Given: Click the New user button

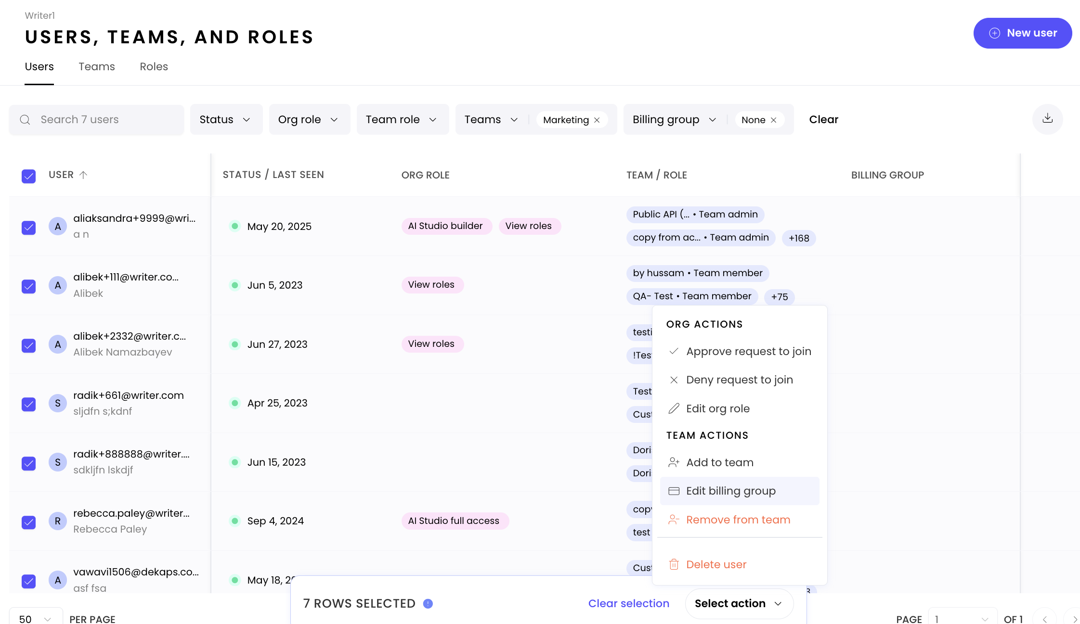Looking at the screenshot, I should click(x=1022, y=33).
